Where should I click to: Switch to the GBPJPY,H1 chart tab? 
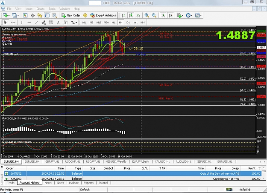point(52,161)
